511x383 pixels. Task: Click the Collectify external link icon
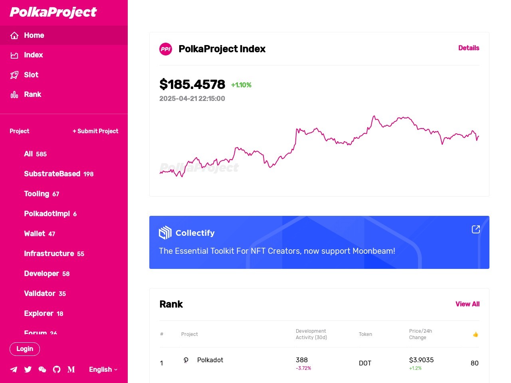click(x=475, y=229)
